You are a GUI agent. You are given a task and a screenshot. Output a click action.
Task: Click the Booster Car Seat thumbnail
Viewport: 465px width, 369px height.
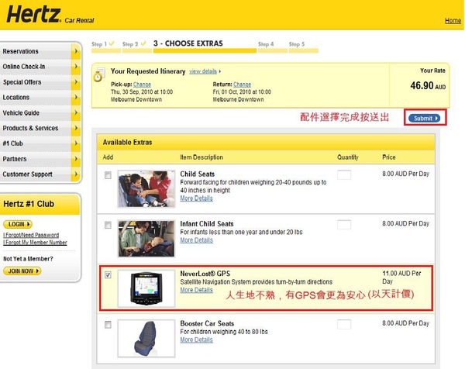tap(146, 338)
